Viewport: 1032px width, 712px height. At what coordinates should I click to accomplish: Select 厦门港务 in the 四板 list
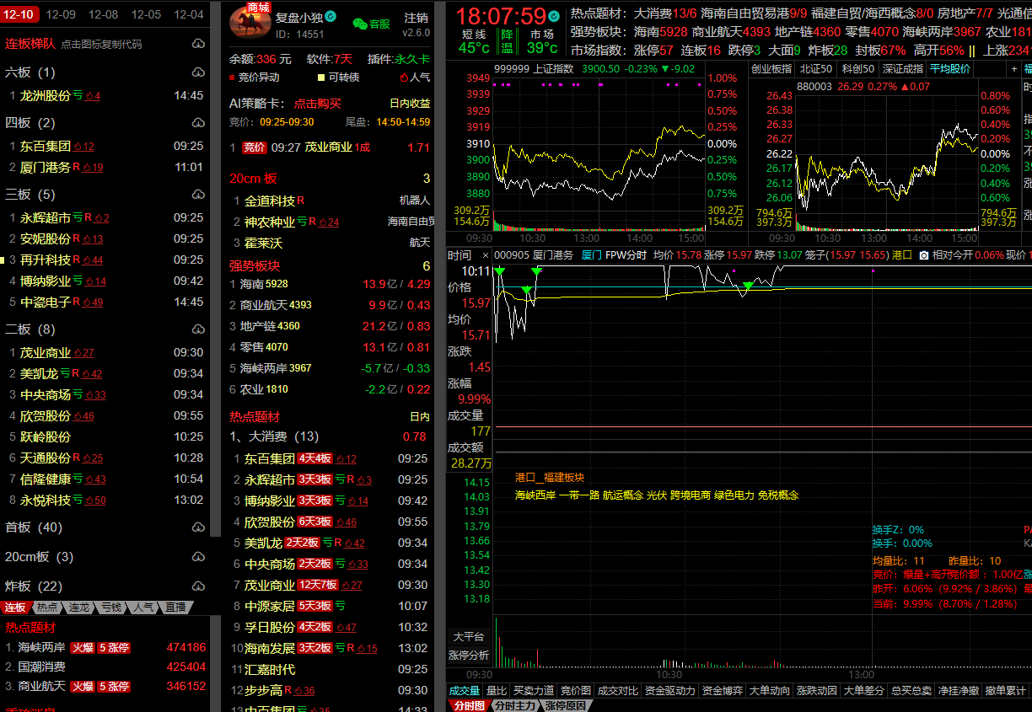tap(46, 168)
